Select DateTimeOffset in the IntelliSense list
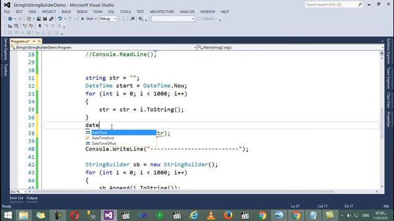The image size is (394, 221). (x=121, y=144)
